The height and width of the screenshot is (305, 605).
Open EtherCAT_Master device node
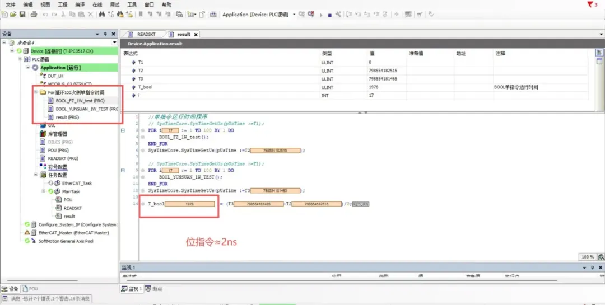tap(73, 233)
